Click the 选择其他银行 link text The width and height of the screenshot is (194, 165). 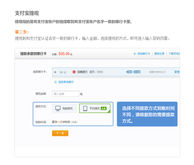[x=66, y=82]
